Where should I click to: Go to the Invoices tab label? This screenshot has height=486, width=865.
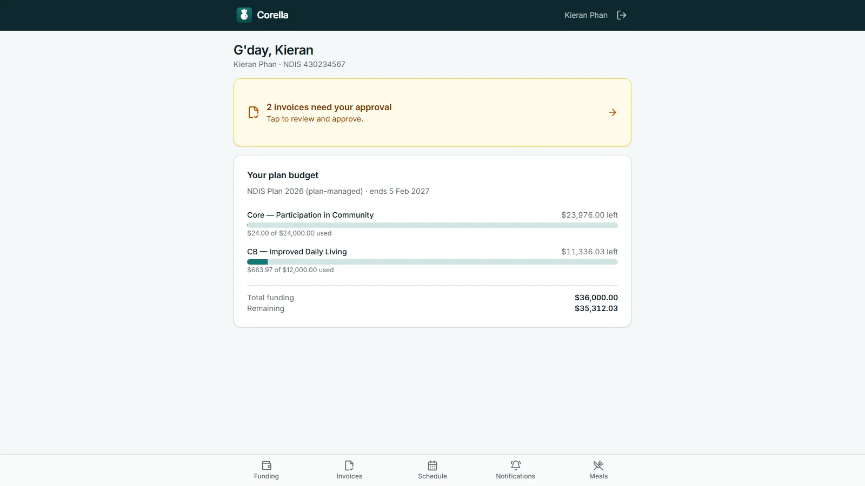pos(349,476)
